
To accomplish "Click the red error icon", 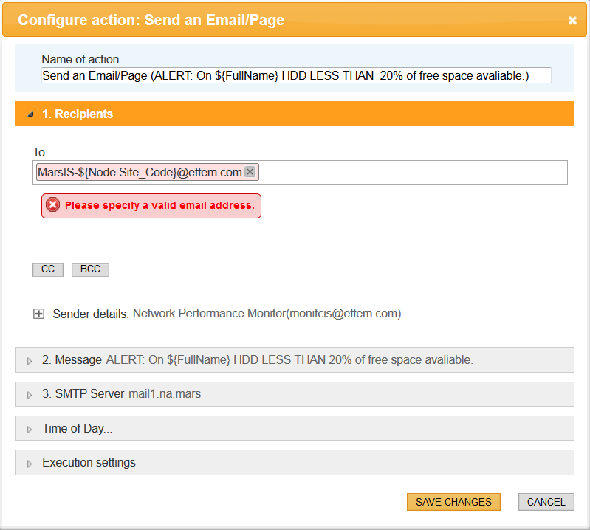I will pyautogui.click(x=52, y=205).
